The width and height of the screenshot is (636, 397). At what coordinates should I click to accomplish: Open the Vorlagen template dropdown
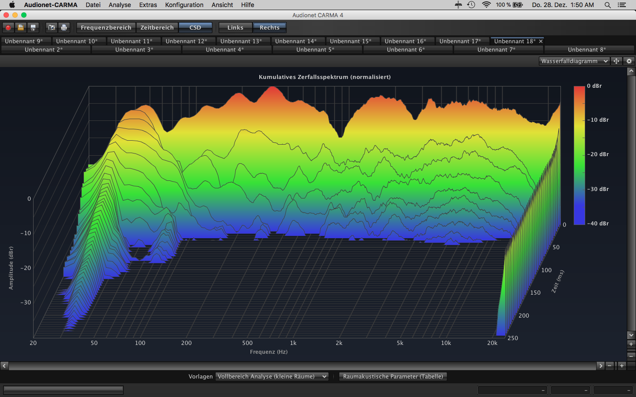[x=272, y=376]
